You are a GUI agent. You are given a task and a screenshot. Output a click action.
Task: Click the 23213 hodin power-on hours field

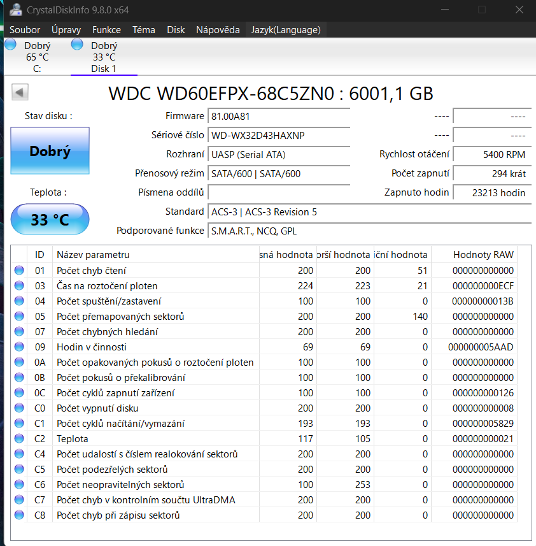click(493, 193)
